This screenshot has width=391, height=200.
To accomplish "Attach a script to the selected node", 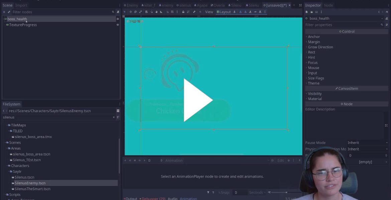I will 118,12.
